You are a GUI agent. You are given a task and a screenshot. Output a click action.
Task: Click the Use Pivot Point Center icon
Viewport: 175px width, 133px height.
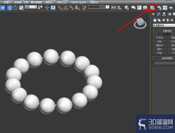40,8
